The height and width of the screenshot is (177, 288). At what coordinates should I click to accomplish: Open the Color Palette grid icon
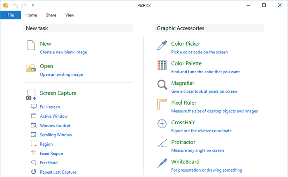(x=162, y=65)
